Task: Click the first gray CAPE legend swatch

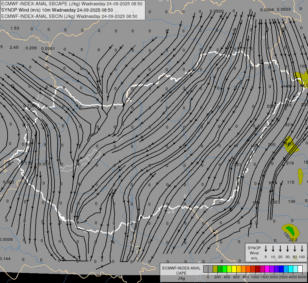Action: coord(206,269)
